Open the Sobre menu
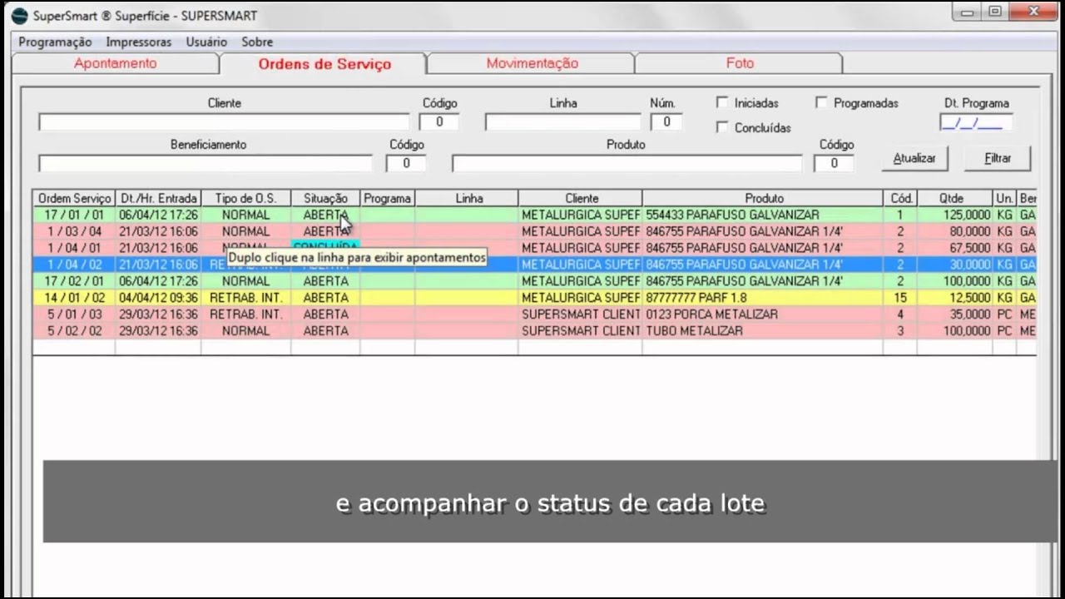The height and width of the screenshot is (599, 1065). (x=257, y=42)
